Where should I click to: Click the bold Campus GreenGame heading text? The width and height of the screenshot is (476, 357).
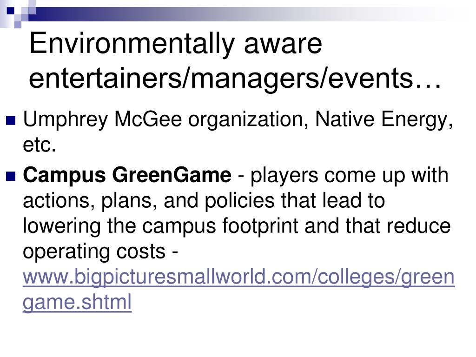[127, 175]
